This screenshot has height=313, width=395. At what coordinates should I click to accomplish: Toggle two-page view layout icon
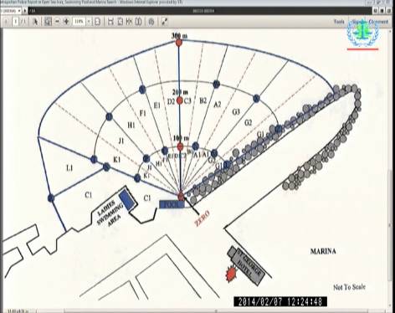(x=139, y=22)
